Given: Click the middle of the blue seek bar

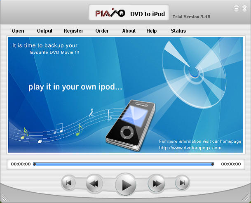Looking at the screenshot, I should pyautogui.click(x=124, y=164).
